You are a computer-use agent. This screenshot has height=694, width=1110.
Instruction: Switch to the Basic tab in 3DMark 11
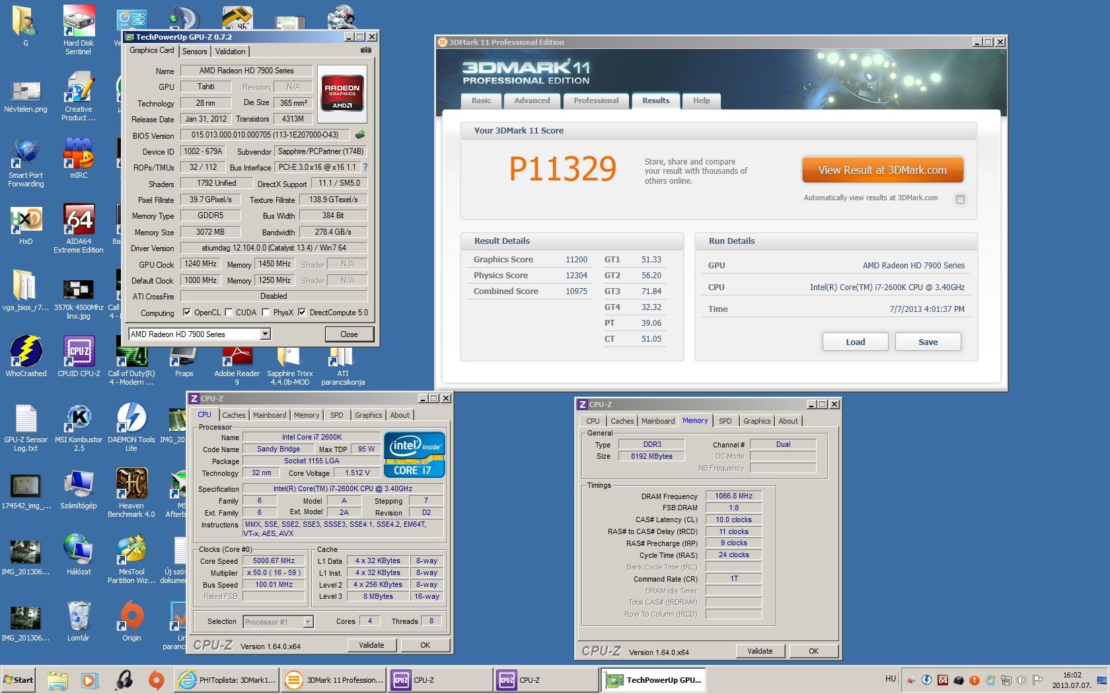point(481,100)
